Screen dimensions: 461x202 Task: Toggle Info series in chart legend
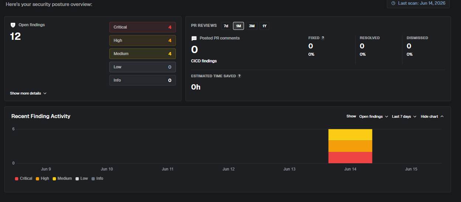[97, 178]
